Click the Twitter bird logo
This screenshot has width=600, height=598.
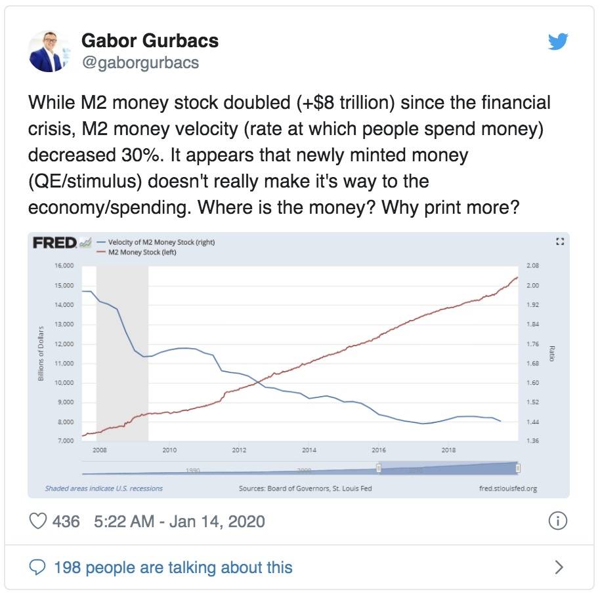[x=558, y=41]
